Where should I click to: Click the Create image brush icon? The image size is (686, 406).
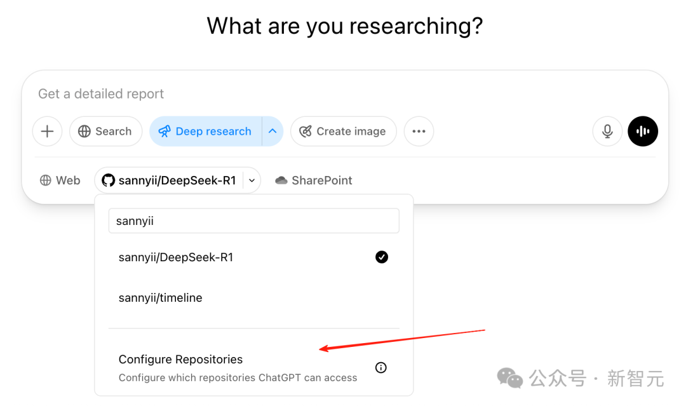click(x=306, y=132)
